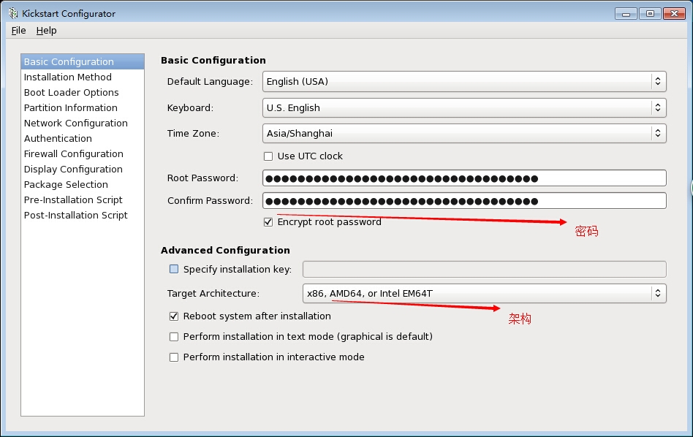Click the Root Password field
693x437 pixels.
[464, 178]
